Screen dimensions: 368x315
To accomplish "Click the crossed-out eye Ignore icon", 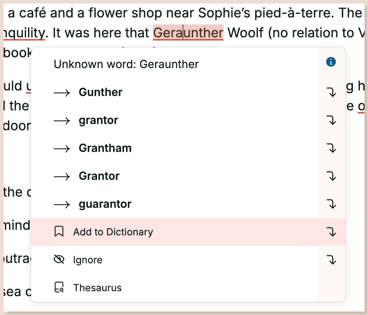I will click(x=59, y=260).
